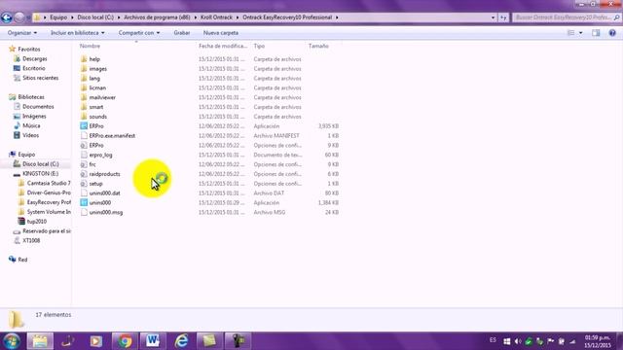This screenshot has height=350, width=623.
Task: Click the search box field
Action: tap(563, 17)
